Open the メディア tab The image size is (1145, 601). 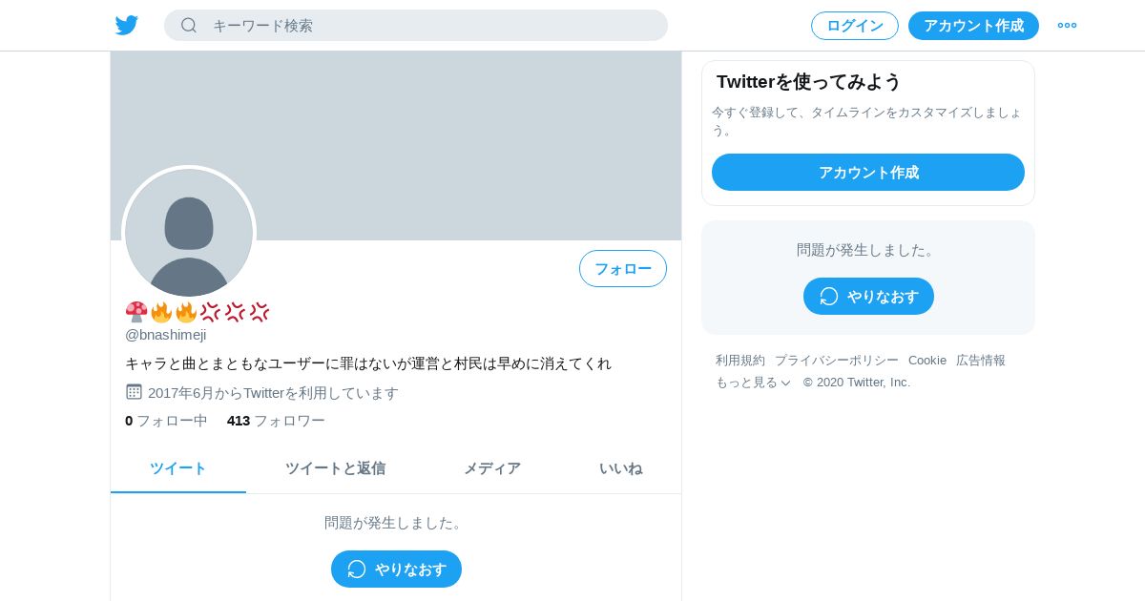click(x=492, y=468)
